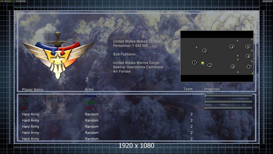Pick start position 8 on the minimap
Viewport: 273px width, 154px height.
233,67
